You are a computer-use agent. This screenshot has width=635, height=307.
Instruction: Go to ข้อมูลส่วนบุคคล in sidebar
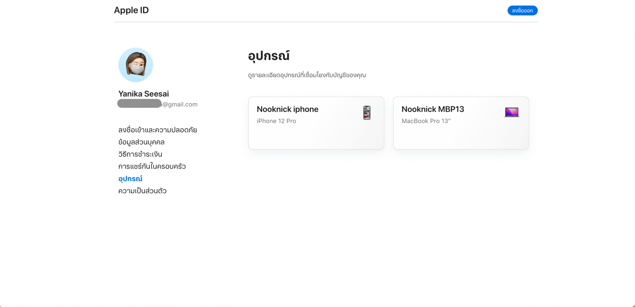click(141, 142)
